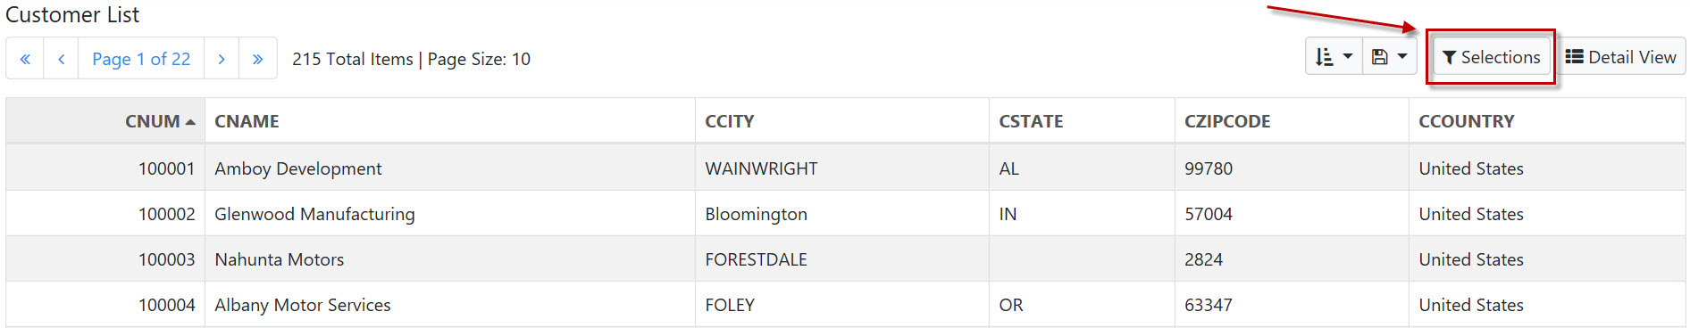
Task: Select the Albany Motor Services row
Action: point(846,304)
